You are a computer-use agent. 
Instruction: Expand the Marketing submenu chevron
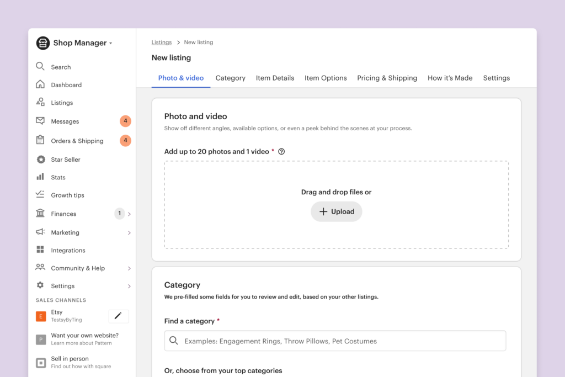129,233
